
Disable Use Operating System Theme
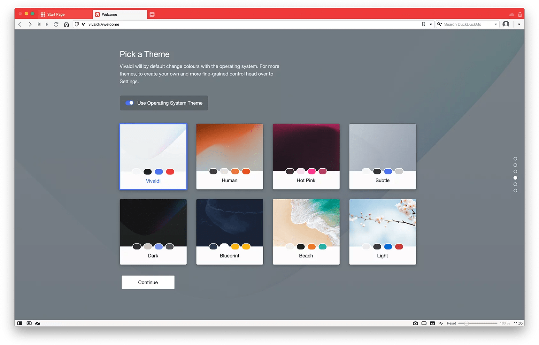pos(129,103)
